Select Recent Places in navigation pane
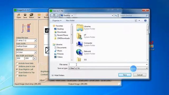Image resolution: width=169 pixels, height=95 pixels. pyautogui.click(x=63, y=35)
